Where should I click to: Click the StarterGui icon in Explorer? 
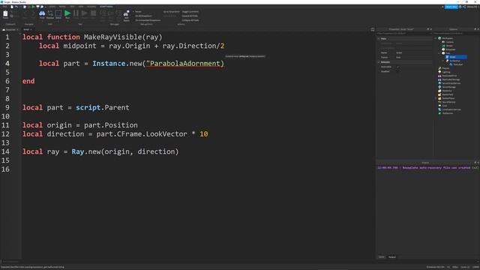pos(439,91)
